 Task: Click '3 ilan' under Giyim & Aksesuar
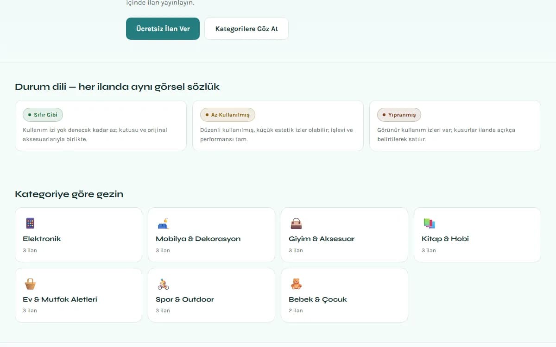pos(296,250)
